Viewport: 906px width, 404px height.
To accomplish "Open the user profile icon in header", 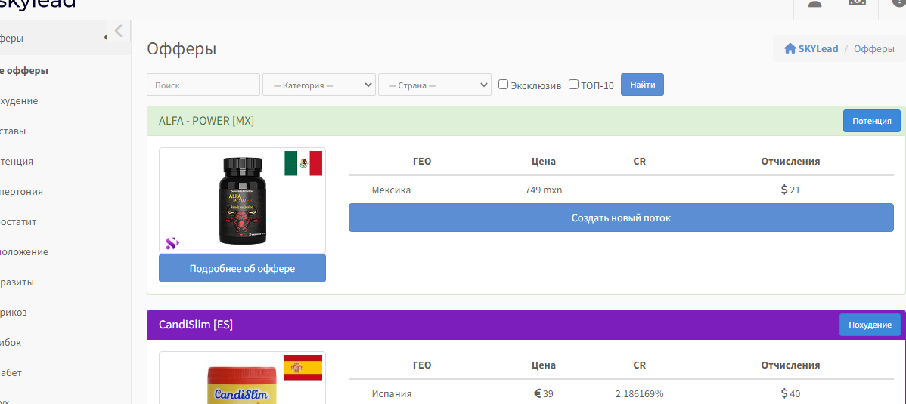I will (x=814, y=3).
